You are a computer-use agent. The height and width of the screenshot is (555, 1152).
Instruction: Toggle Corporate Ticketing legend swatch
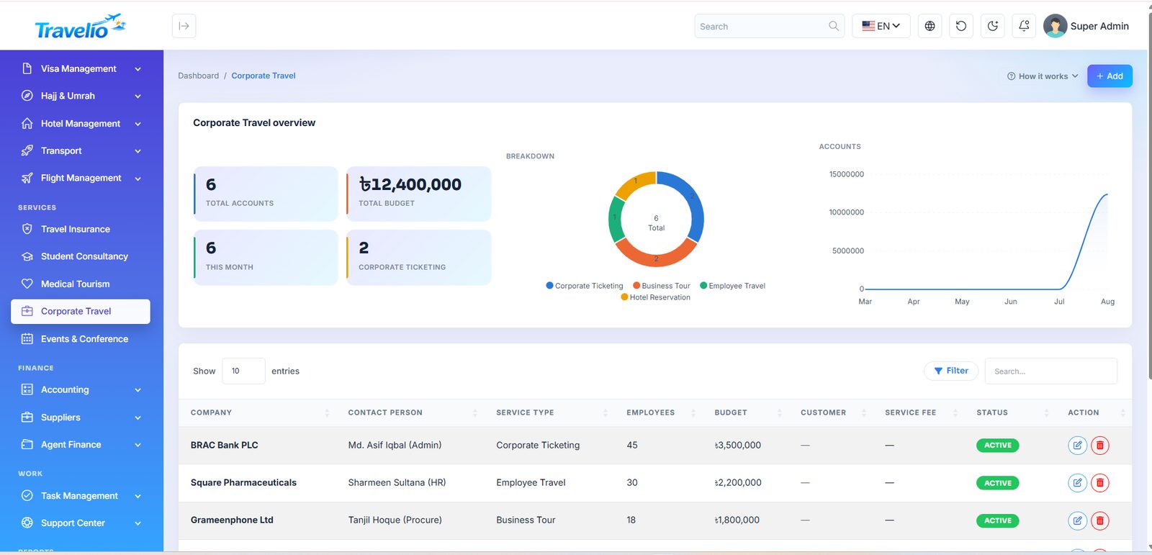coord(549,286)
